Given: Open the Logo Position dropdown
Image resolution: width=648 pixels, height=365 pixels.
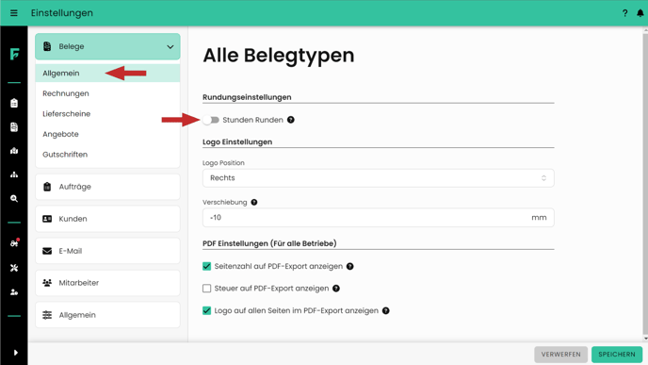Looking at the screenshot, I should (378, 178).
